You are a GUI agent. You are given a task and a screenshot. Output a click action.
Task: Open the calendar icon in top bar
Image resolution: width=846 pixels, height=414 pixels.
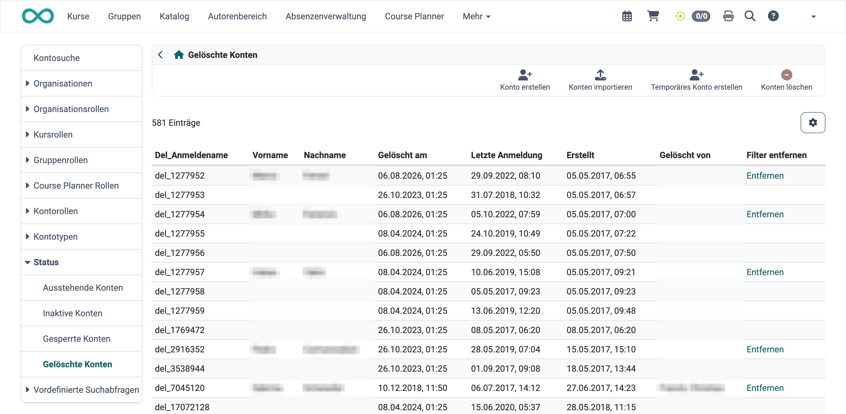(x=627, y=16)
